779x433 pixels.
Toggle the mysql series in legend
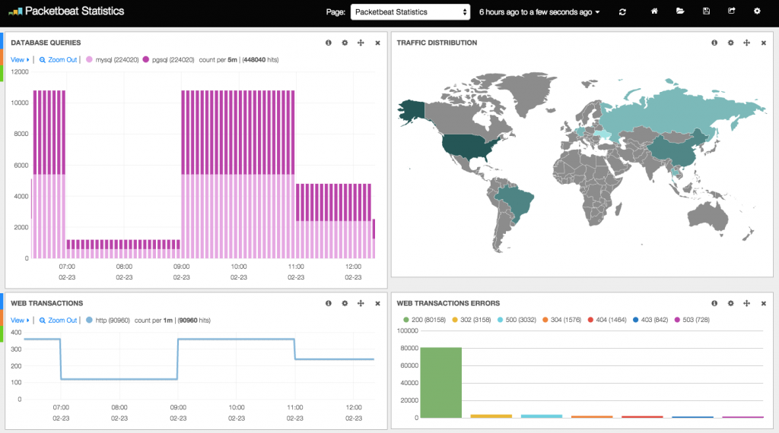click(x=113, y=59)
